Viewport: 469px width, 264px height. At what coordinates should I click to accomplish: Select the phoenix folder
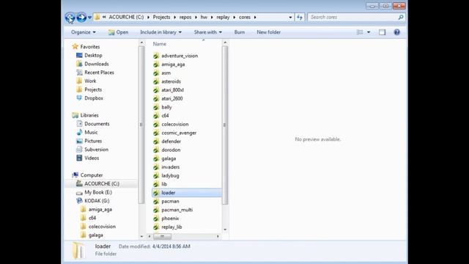tap(170, 219)
